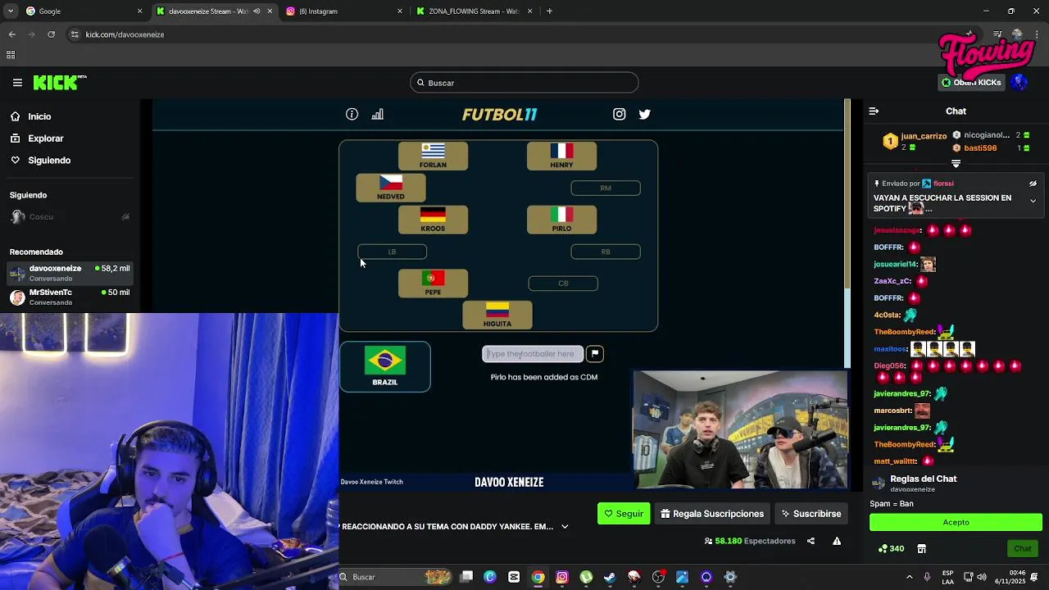This screenshot has width=1049, height=590.
Task: Click Obtén KICKs button
Action: 971,82
